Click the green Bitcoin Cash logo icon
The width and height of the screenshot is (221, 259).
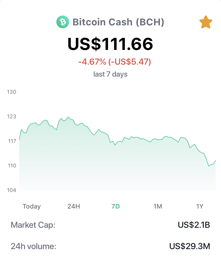pyautogui.click(x=63, y=22)
